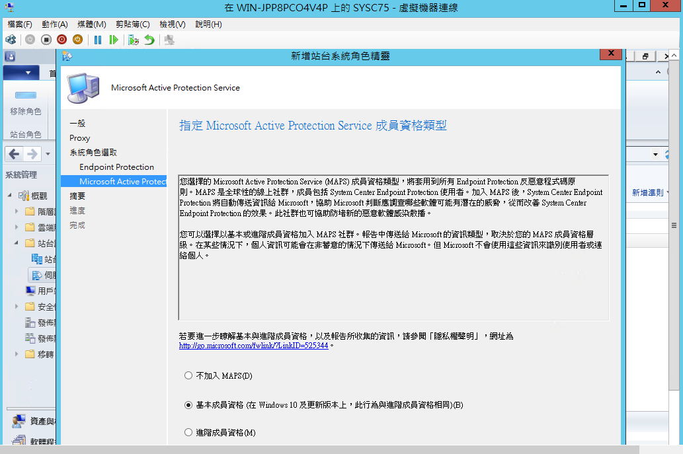
Task: Go to the 一般 wizard step
Action: [77, 123]
